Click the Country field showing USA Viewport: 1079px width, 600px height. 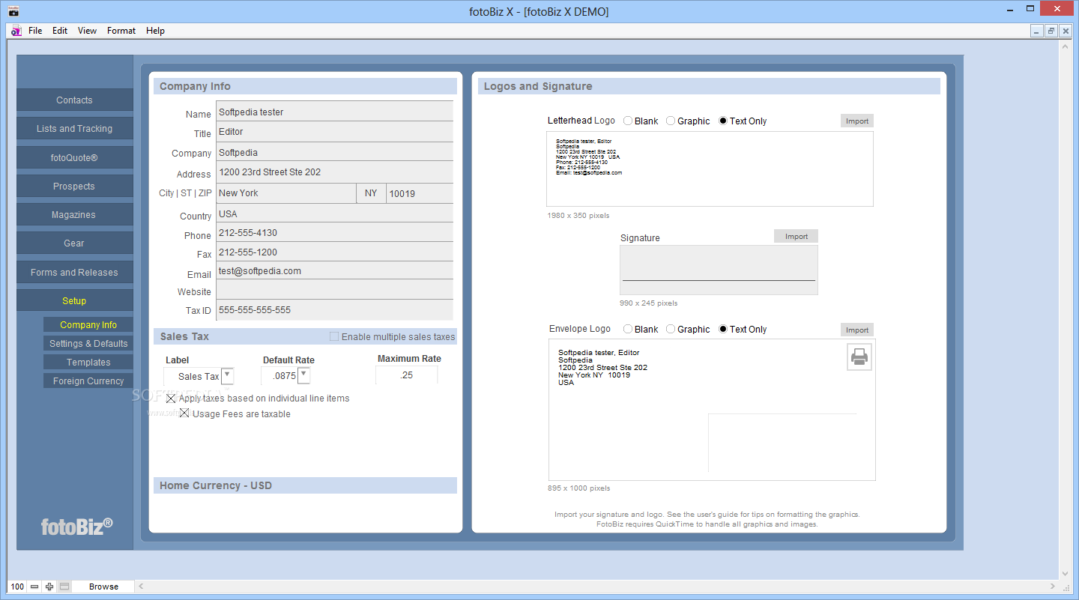tap(335, 213)
